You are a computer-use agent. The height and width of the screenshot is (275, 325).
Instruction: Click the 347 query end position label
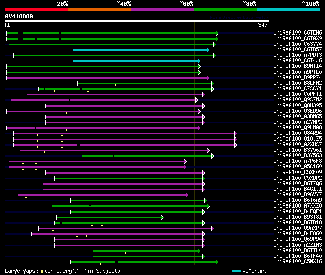coord(263,25)
